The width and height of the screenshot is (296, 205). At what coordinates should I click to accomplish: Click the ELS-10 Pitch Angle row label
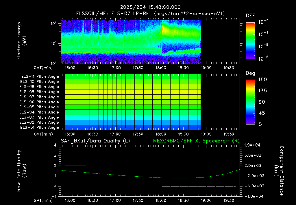[x=39, y=82]
